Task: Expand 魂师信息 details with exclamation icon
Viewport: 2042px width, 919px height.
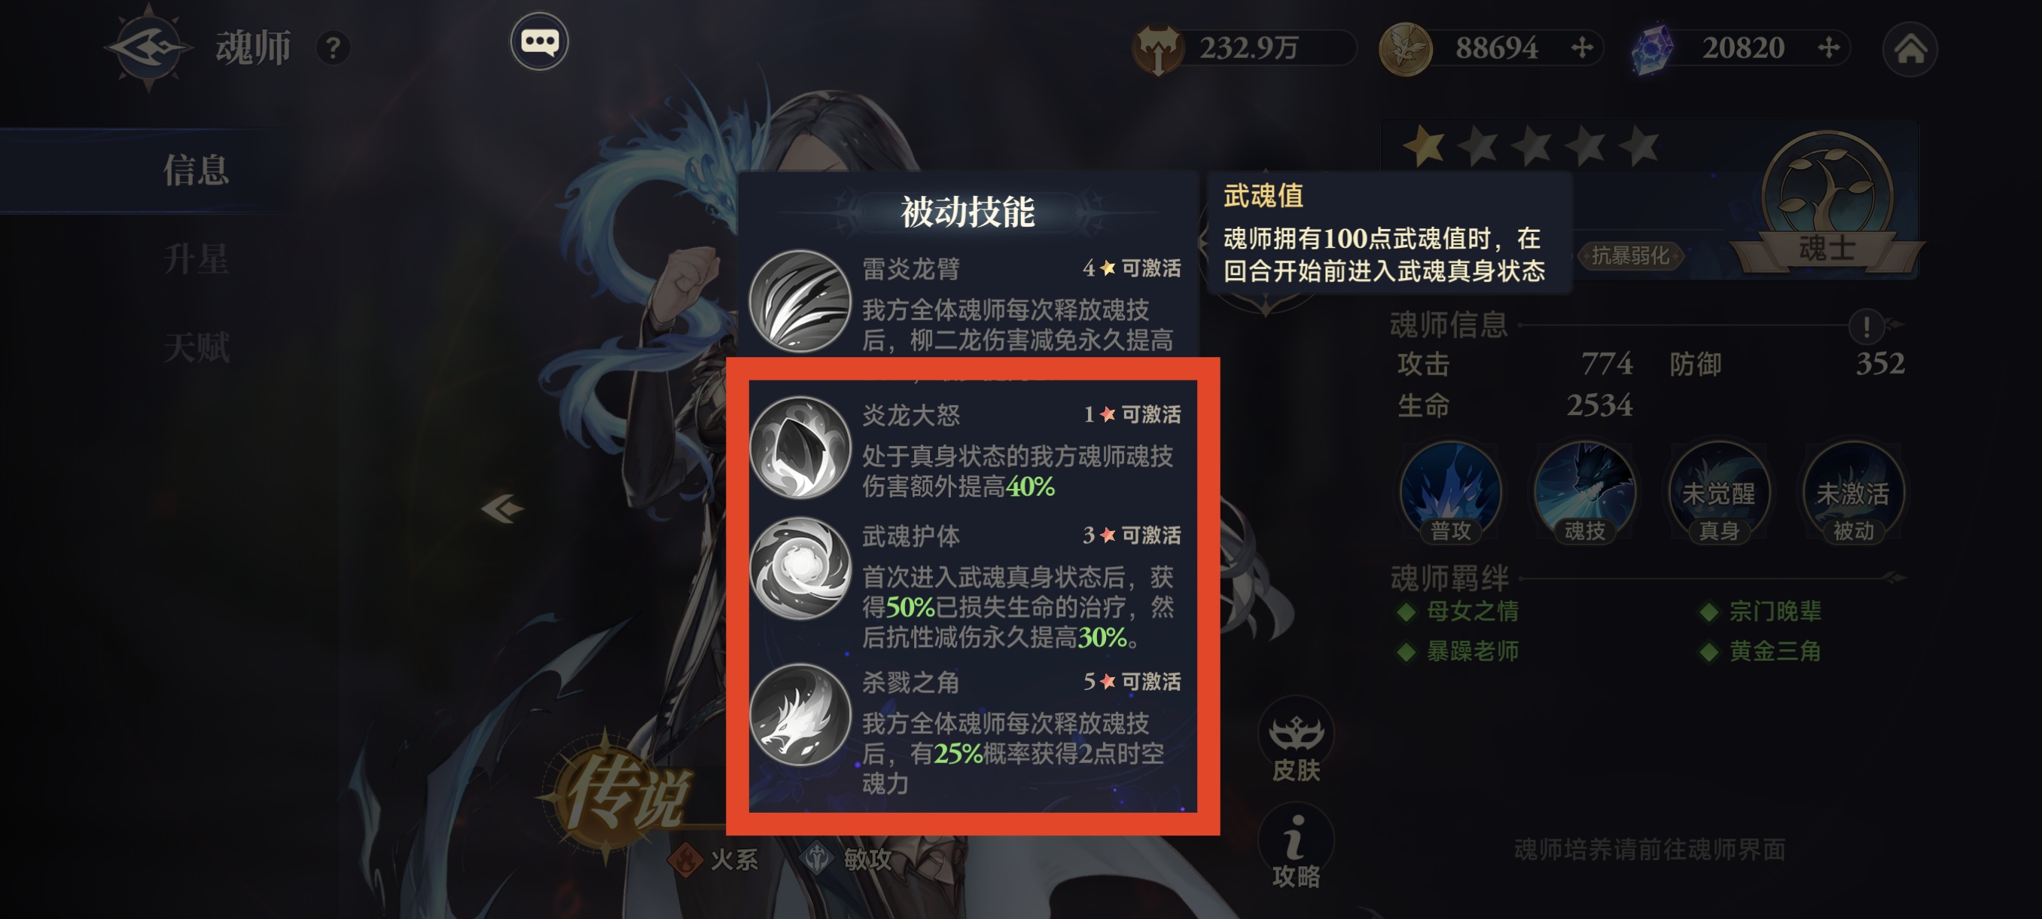Action: point(1866,325)
